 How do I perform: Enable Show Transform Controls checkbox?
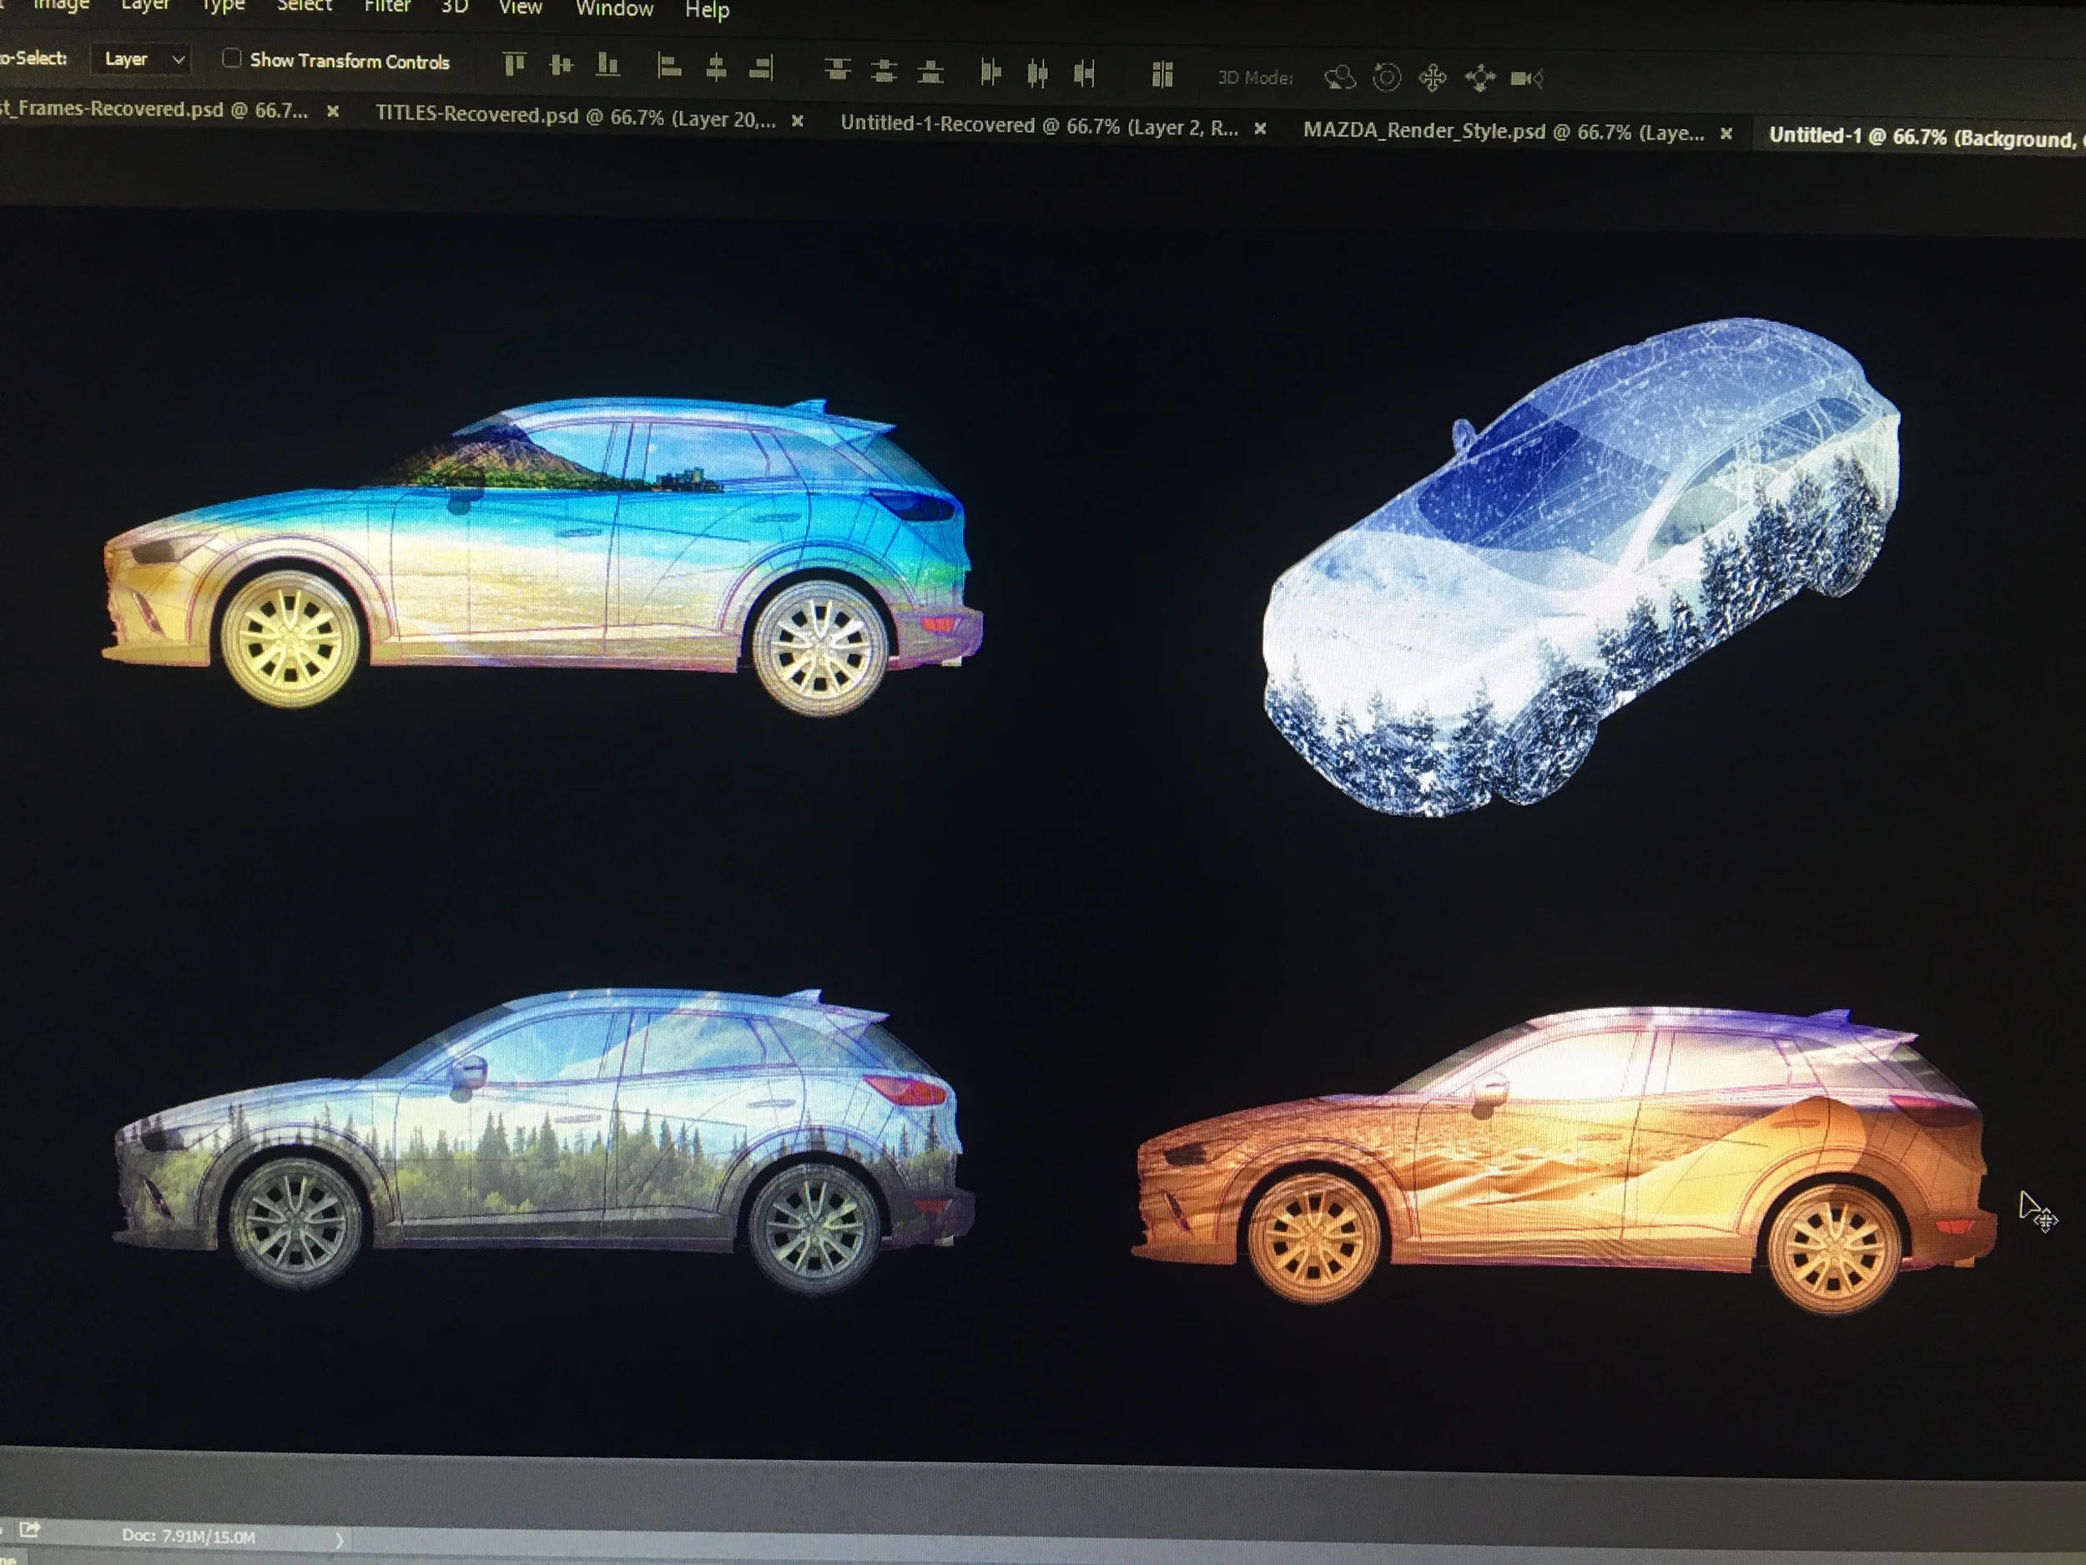coord(231,58)
